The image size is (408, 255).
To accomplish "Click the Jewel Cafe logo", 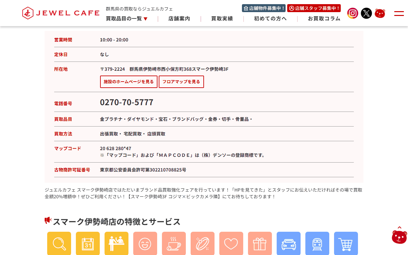I will [x=61, y=13].
